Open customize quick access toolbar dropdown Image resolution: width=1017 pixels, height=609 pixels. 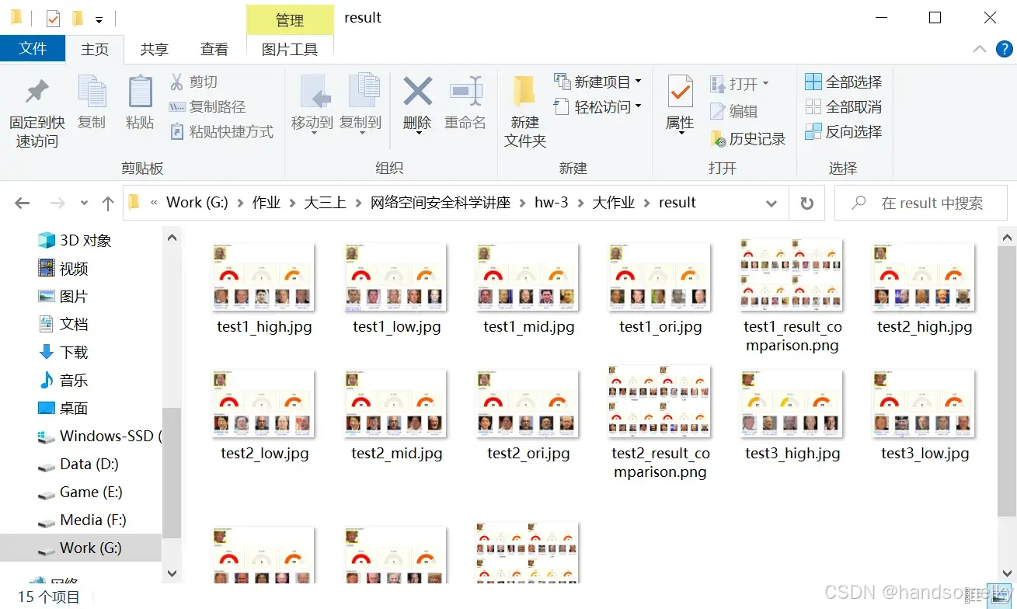99,19
